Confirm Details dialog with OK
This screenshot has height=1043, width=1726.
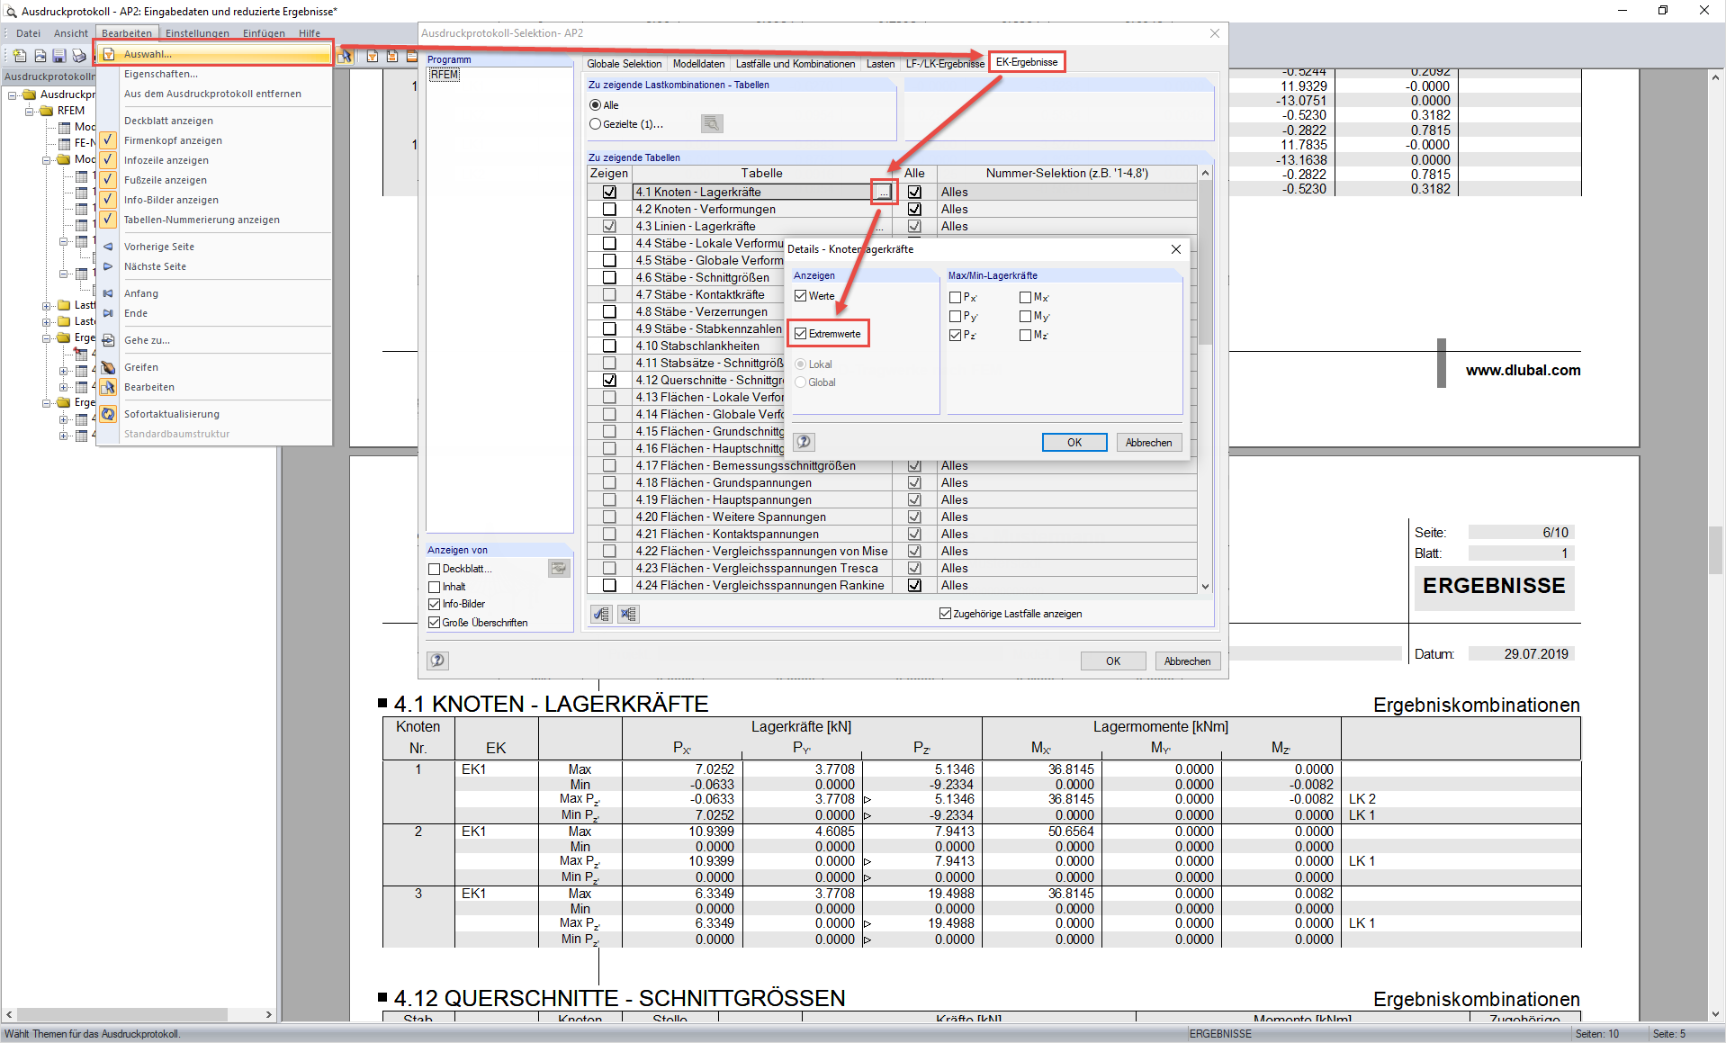pyautogui.click(x=1074, y=442)
